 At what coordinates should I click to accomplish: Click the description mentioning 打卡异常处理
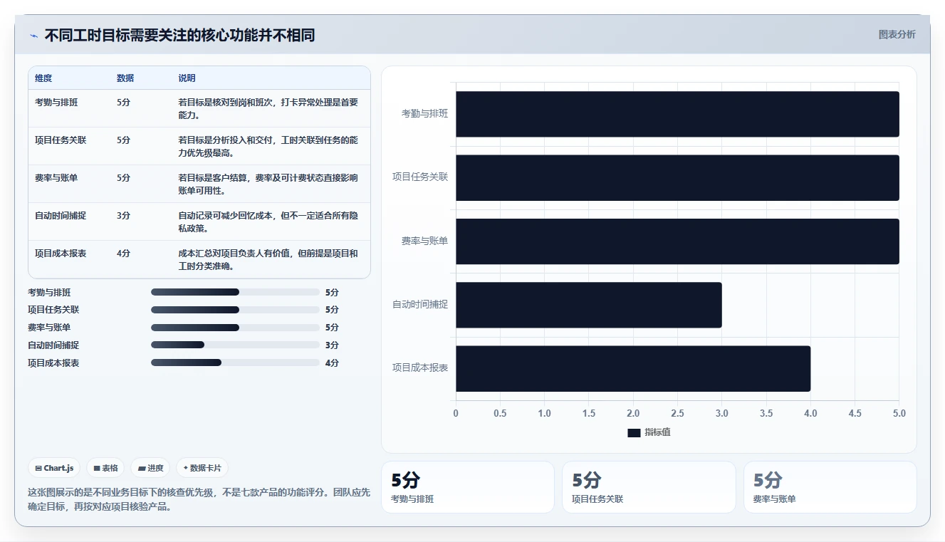268,108
